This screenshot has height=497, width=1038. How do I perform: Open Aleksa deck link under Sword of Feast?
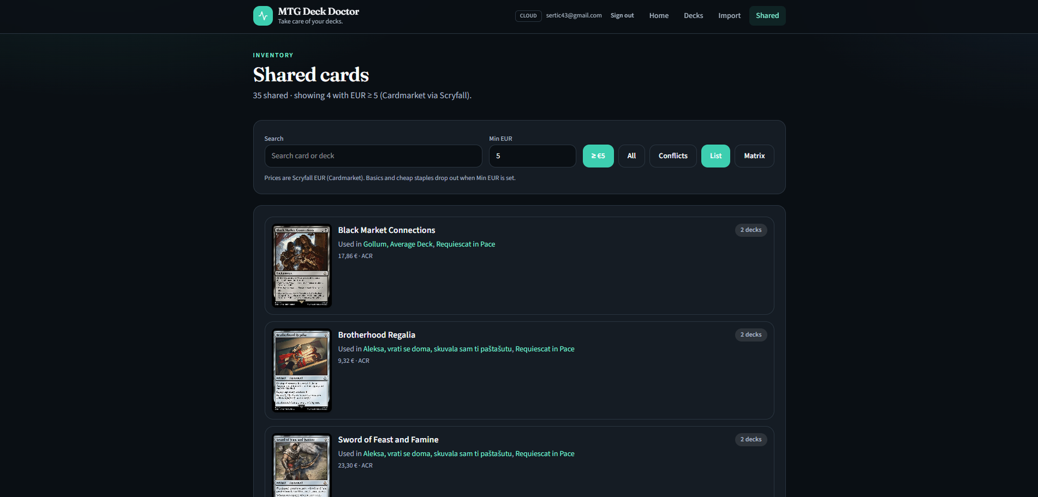437,454
